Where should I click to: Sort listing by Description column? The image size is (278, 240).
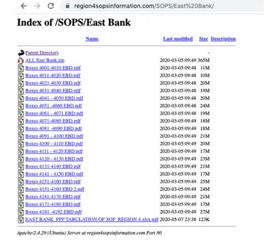click(x=223, y=39)
